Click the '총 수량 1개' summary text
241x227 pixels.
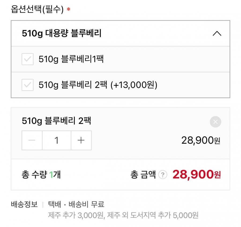click(41, 175)
